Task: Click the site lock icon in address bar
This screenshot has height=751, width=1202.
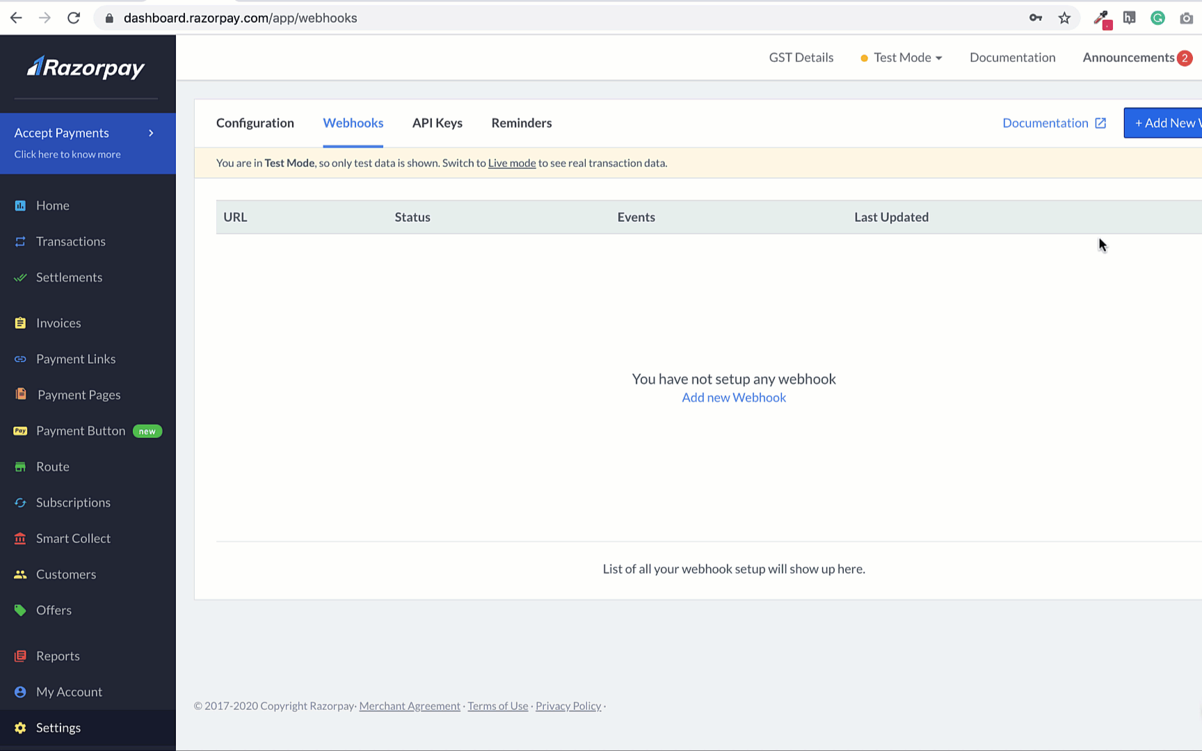Action: 109,18
